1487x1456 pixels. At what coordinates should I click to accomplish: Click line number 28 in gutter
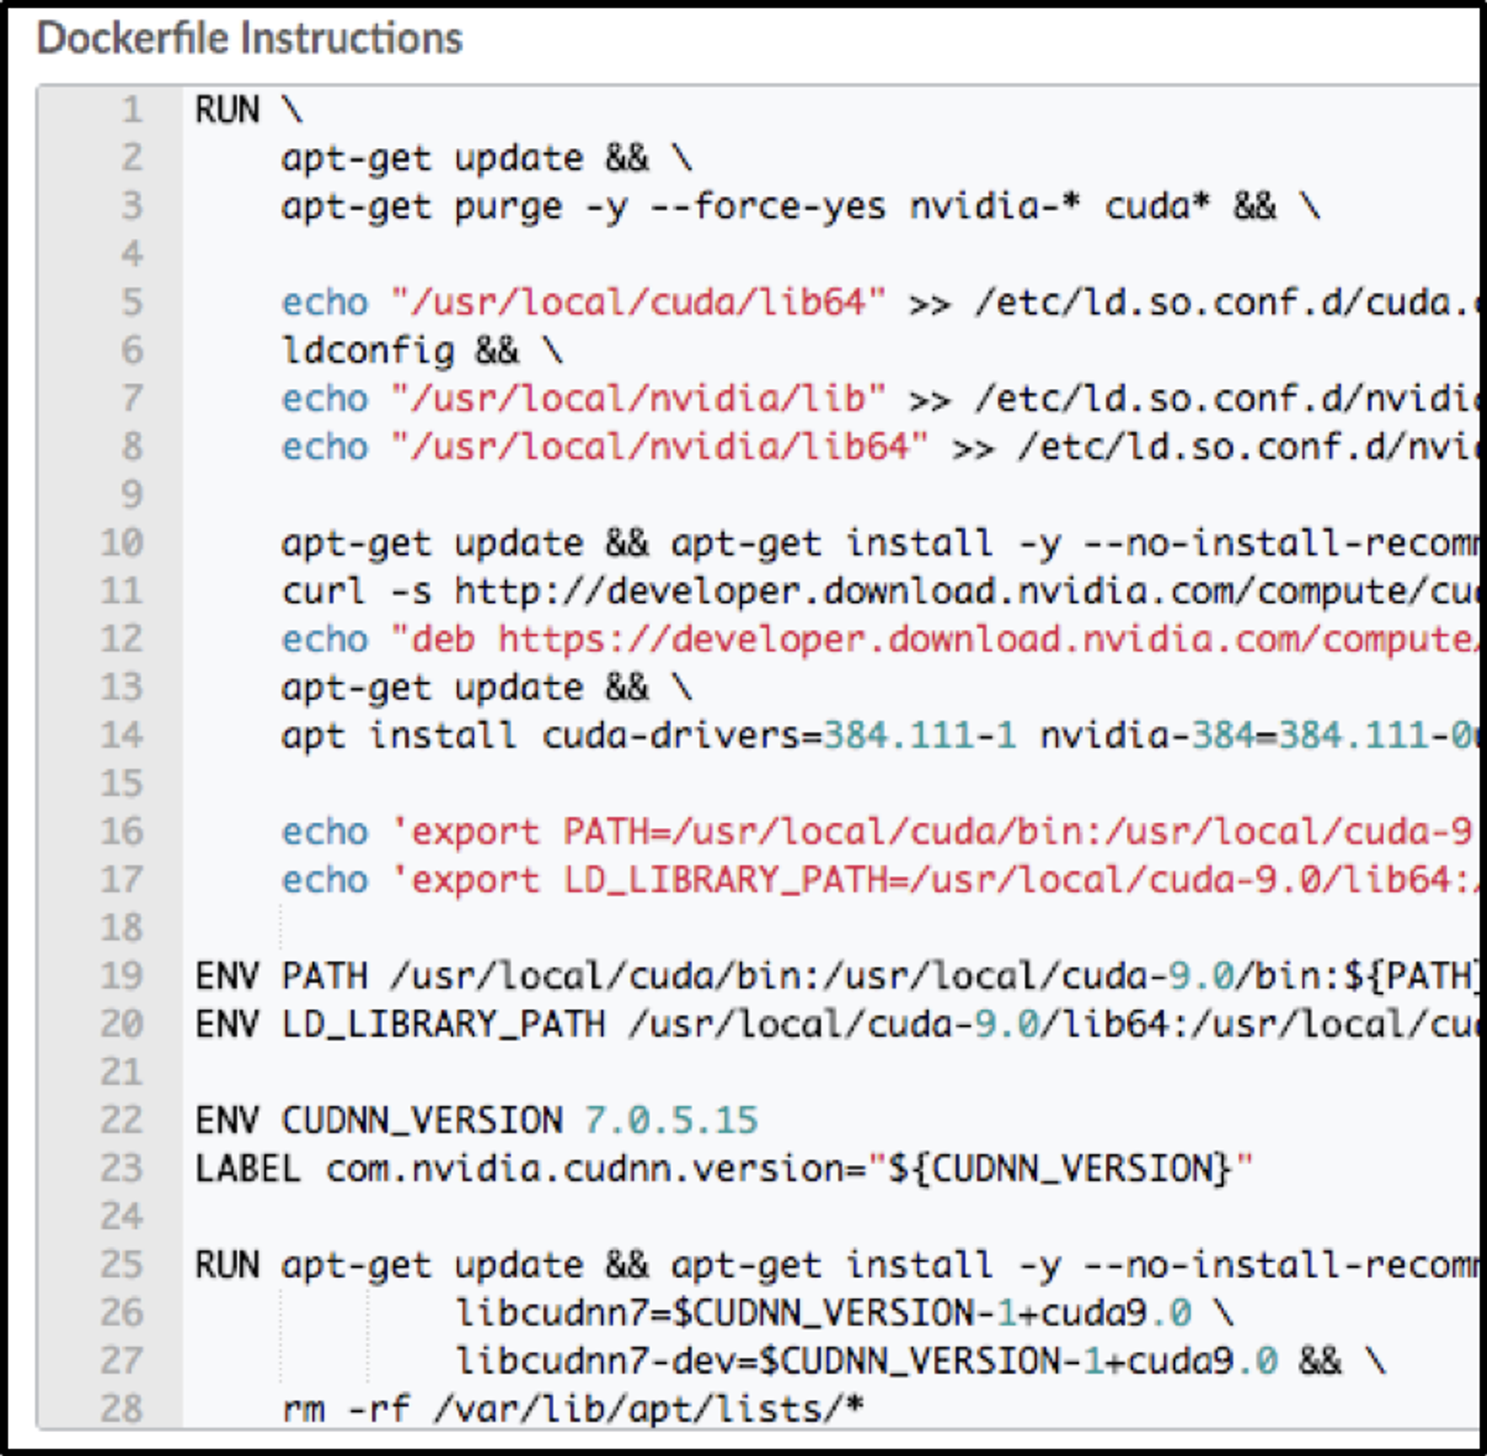pyautogui.click(x=122, y=1408)
